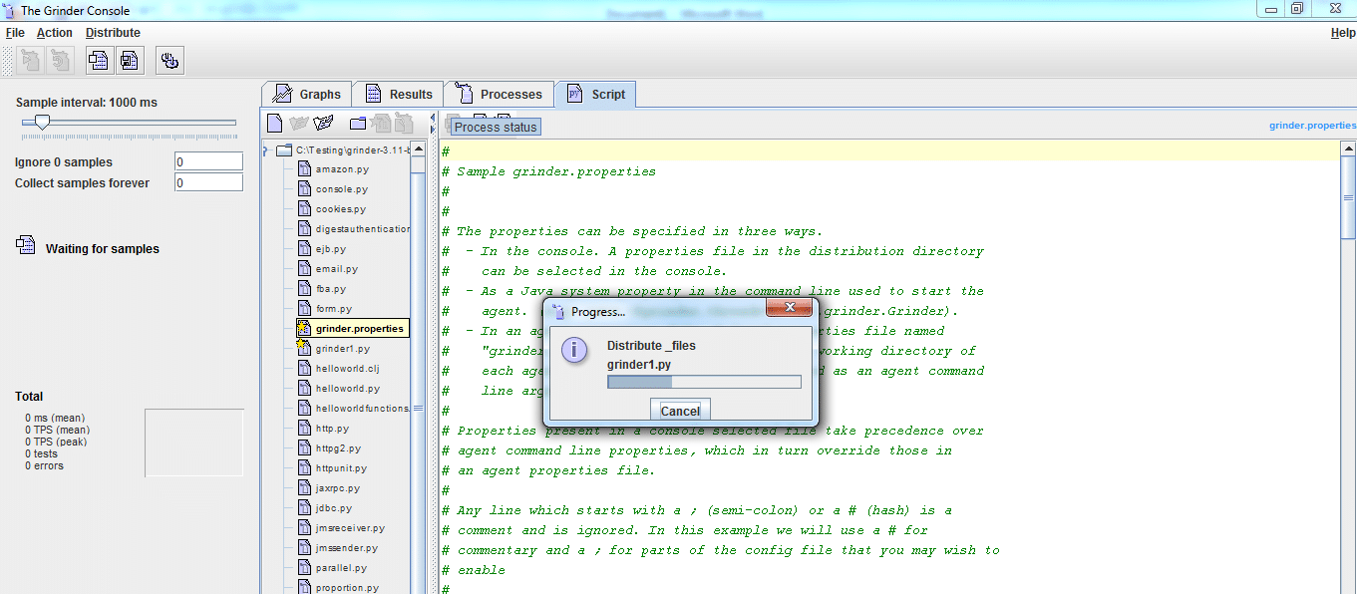This screenshot has height=594, width=1357.
Task: Click the closed folder icon above the file tree
Action: pyautogui.click(x=357, y=123)
